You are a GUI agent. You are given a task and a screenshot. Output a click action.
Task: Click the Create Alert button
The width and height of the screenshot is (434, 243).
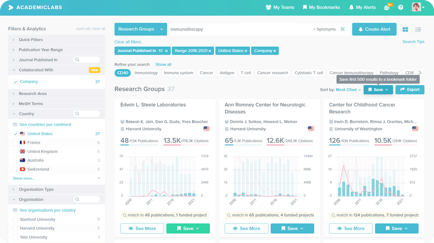pyautogui.click(x=374, y=29)
